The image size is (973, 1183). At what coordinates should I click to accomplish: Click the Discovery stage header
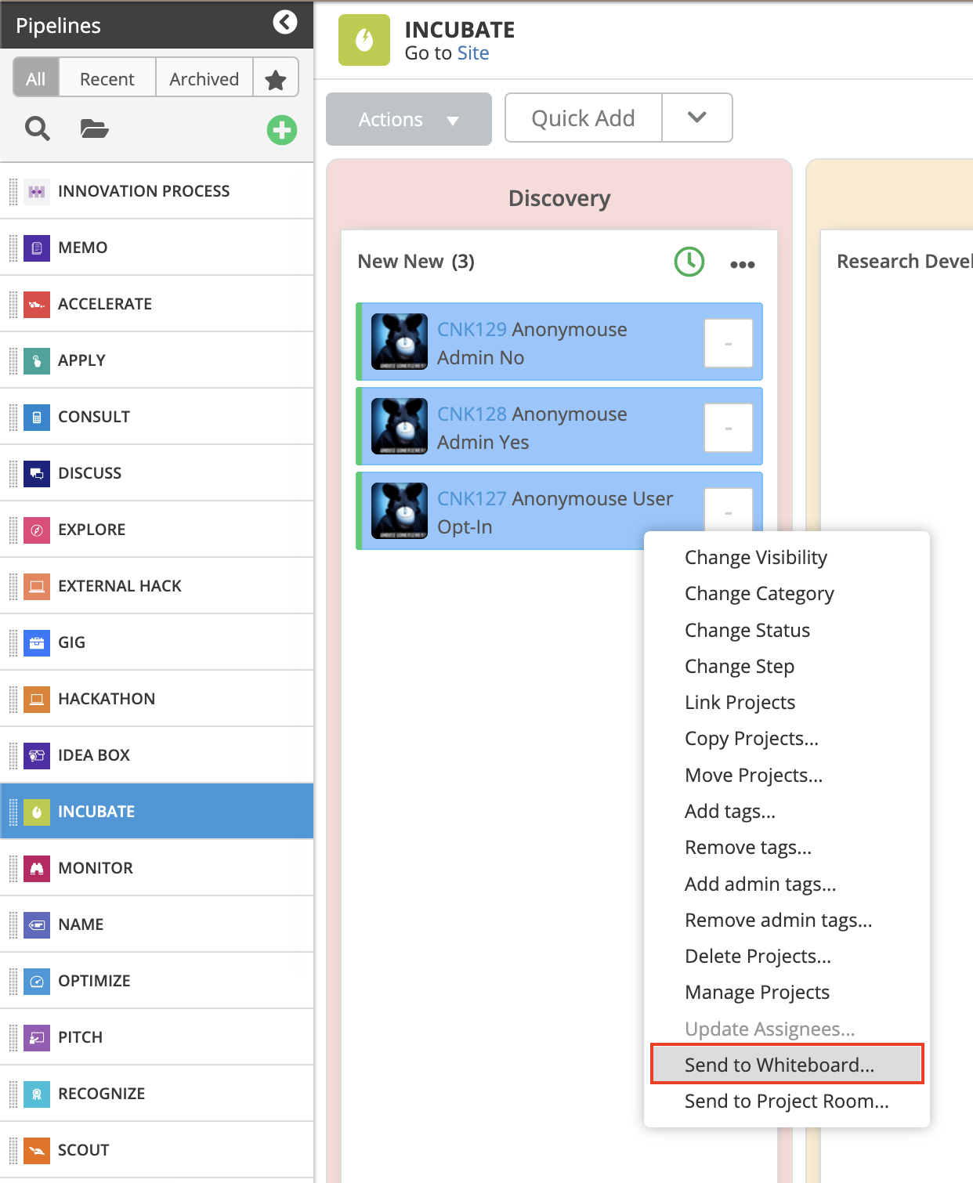tap(559, 198)
